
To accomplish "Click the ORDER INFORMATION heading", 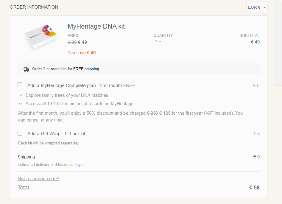I will coord(34,7).
